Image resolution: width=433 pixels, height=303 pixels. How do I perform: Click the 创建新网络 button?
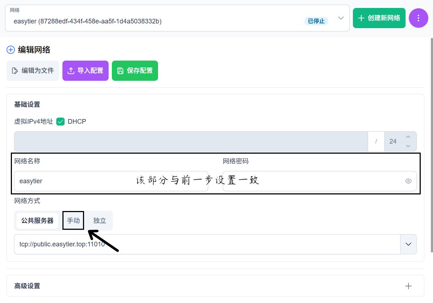379,18
